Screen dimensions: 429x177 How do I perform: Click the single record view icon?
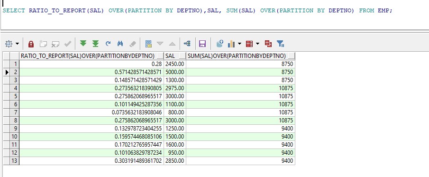click(148, 44)
